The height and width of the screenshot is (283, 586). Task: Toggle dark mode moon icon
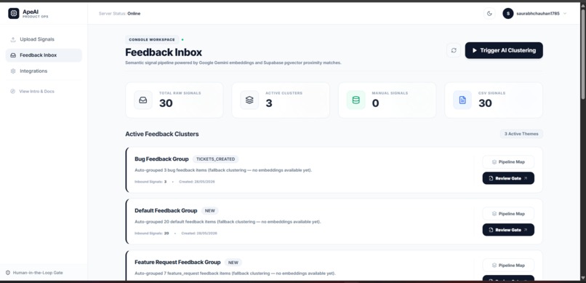pyautogui.click(x=489, y=13)
